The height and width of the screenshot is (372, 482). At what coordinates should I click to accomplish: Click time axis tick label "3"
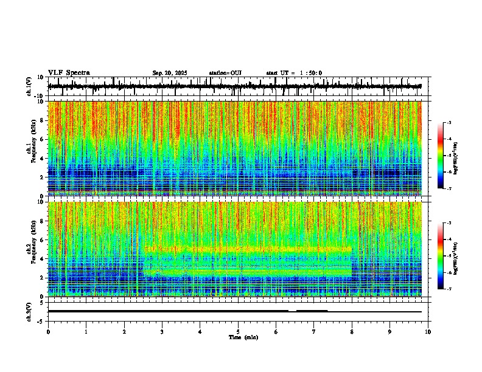point(162,332)
